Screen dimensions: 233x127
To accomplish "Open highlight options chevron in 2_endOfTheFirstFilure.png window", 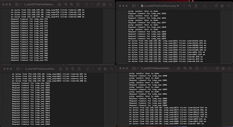I will (210, 6).
